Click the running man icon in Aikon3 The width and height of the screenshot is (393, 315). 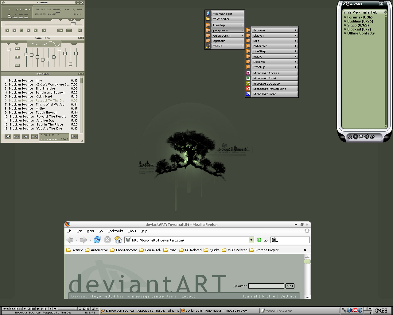[x=350, y=137]
